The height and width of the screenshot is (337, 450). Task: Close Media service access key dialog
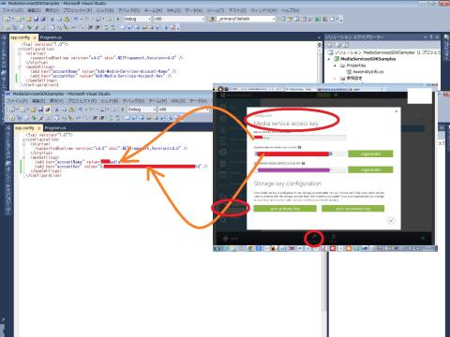tap(397, 111)
